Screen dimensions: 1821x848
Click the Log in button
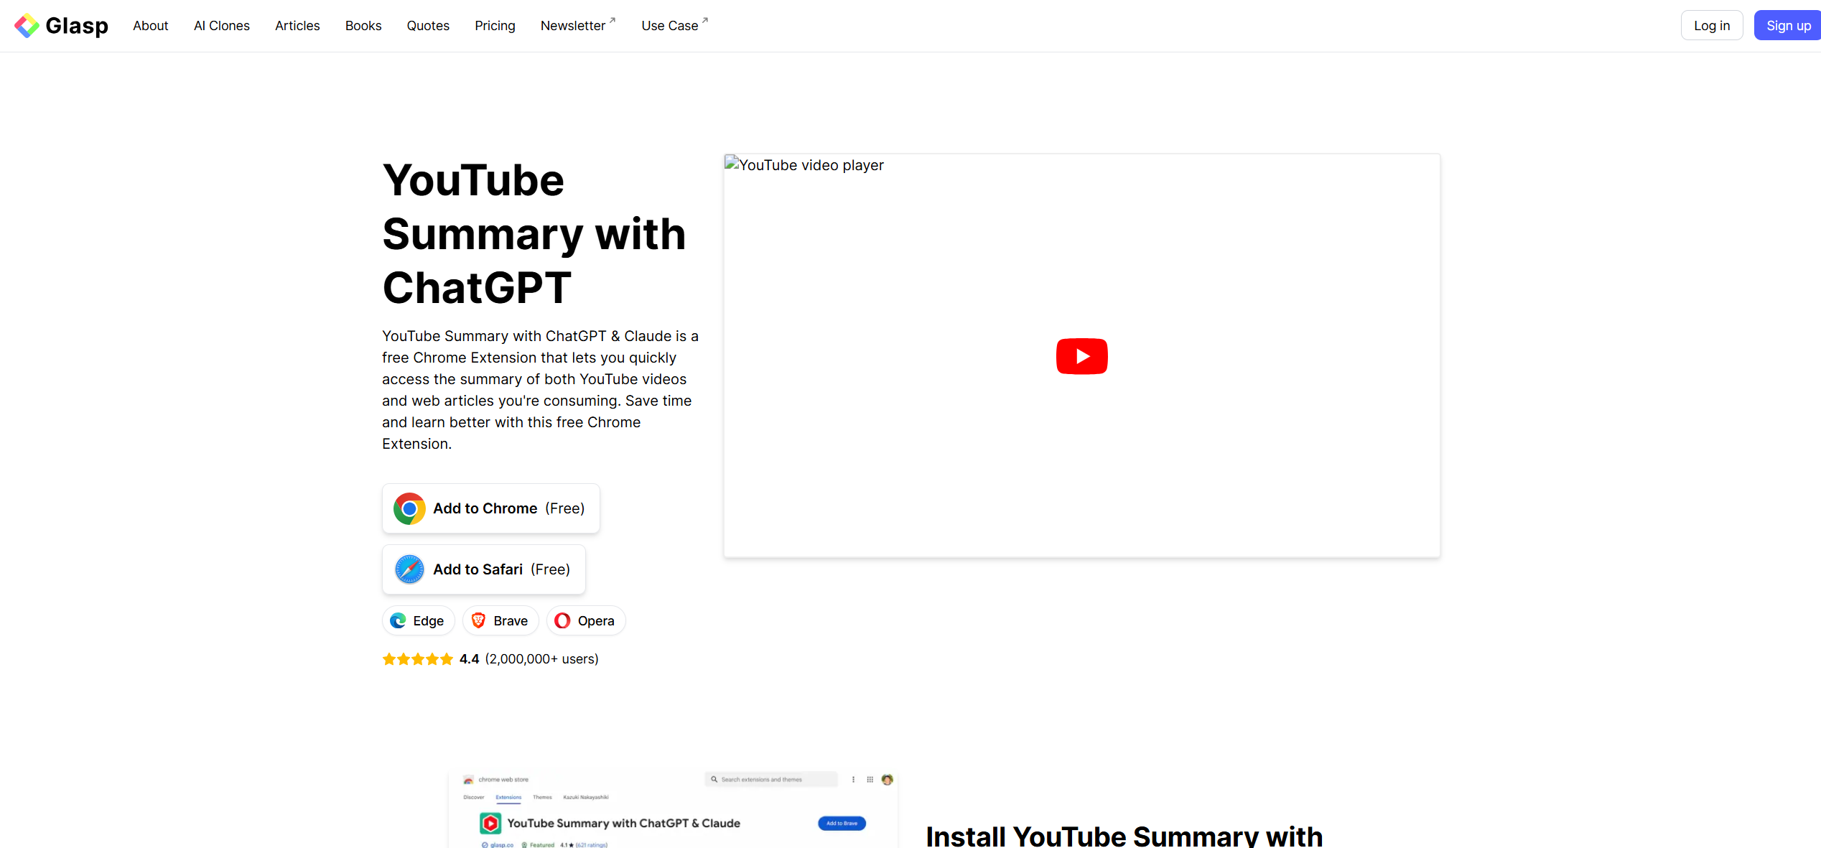1712,26
